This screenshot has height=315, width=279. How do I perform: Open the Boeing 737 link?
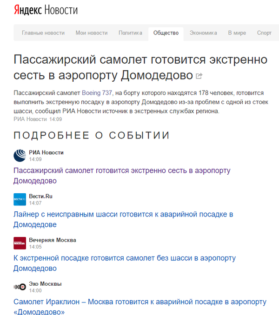click(x=97, y=93)
